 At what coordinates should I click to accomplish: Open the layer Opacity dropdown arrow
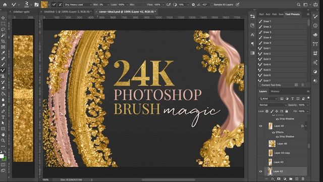(307, 105)
